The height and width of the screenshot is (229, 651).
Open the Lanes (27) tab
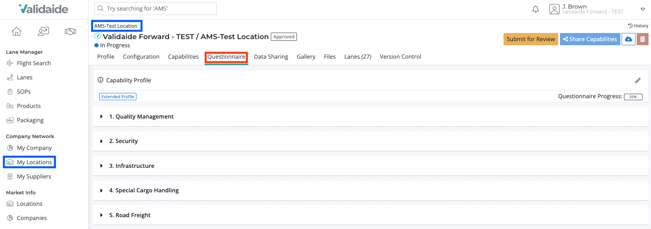click(x=358, y=57)
